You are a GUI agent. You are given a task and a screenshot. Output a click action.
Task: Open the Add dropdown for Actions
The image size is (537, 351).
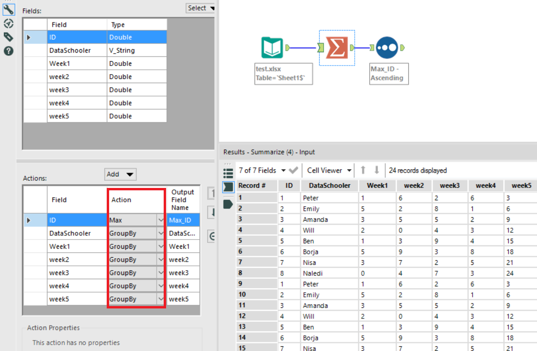120,174
